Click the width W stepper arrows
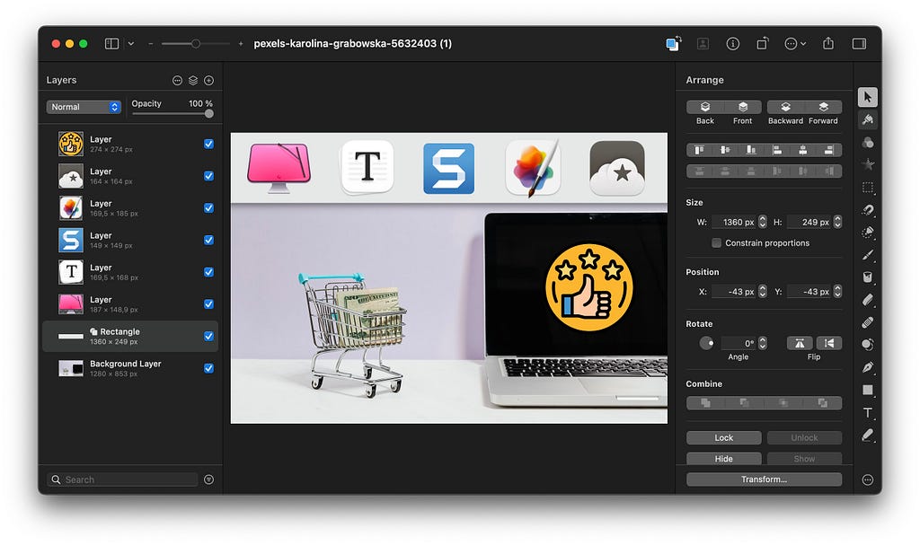 [x=763, y=222]
